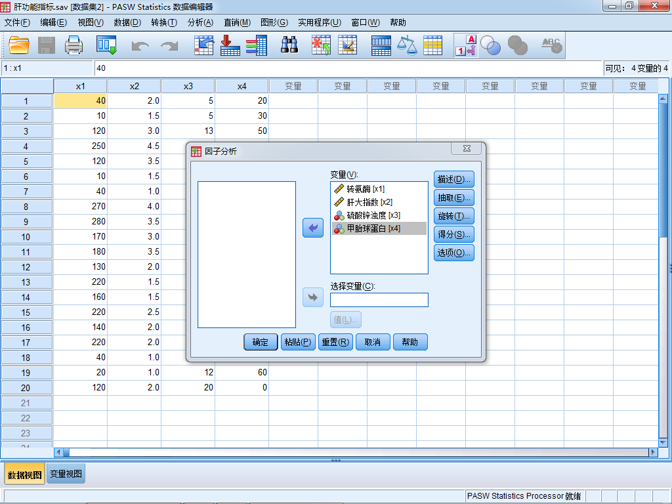Click the x2 column header

[135, 87]
